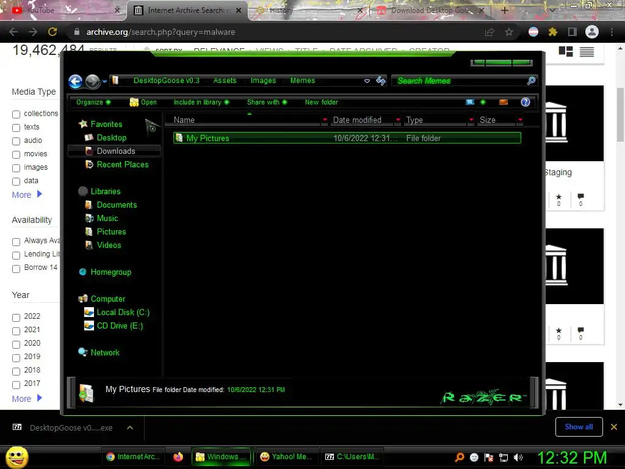Screen dimensions: 625x469
Task: Open Explorer help question mark icon
Action: click(x=526, y=102)
